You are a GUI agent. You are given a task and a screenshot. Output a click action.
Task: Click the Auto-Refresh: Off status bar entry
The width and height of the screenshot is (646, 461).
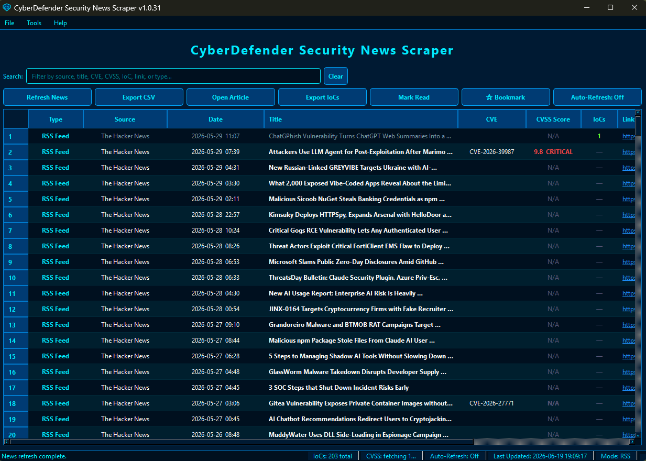click(x=455, y=456)
